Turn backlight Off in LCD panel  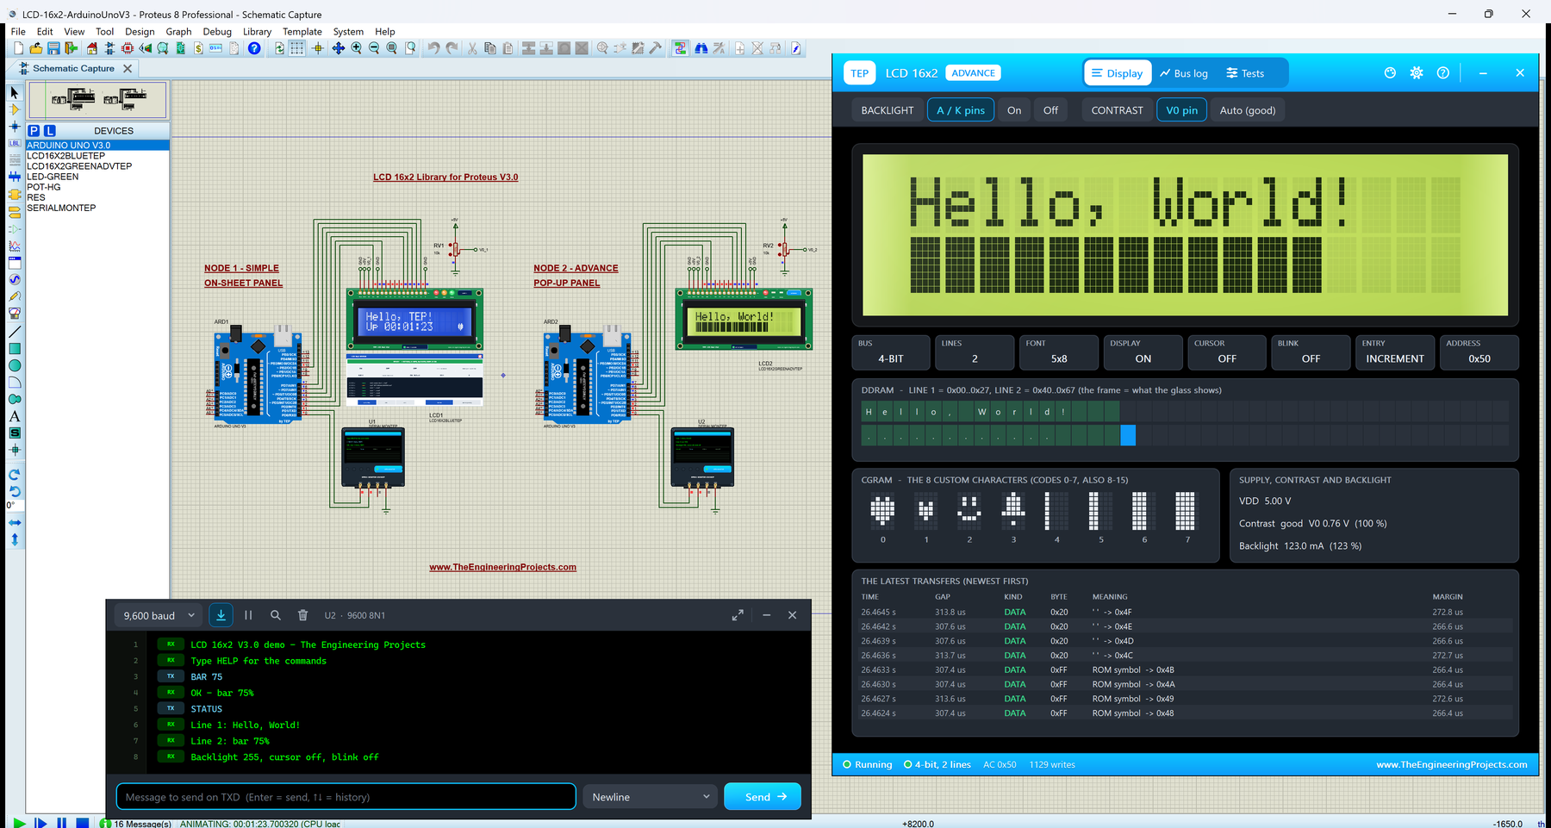coord(1050,110)
